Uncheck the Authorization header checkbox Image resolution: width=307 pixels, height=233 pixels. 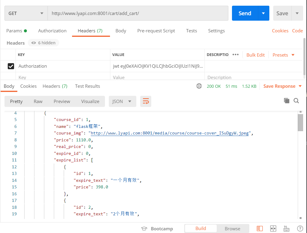[x=11, y=66]
